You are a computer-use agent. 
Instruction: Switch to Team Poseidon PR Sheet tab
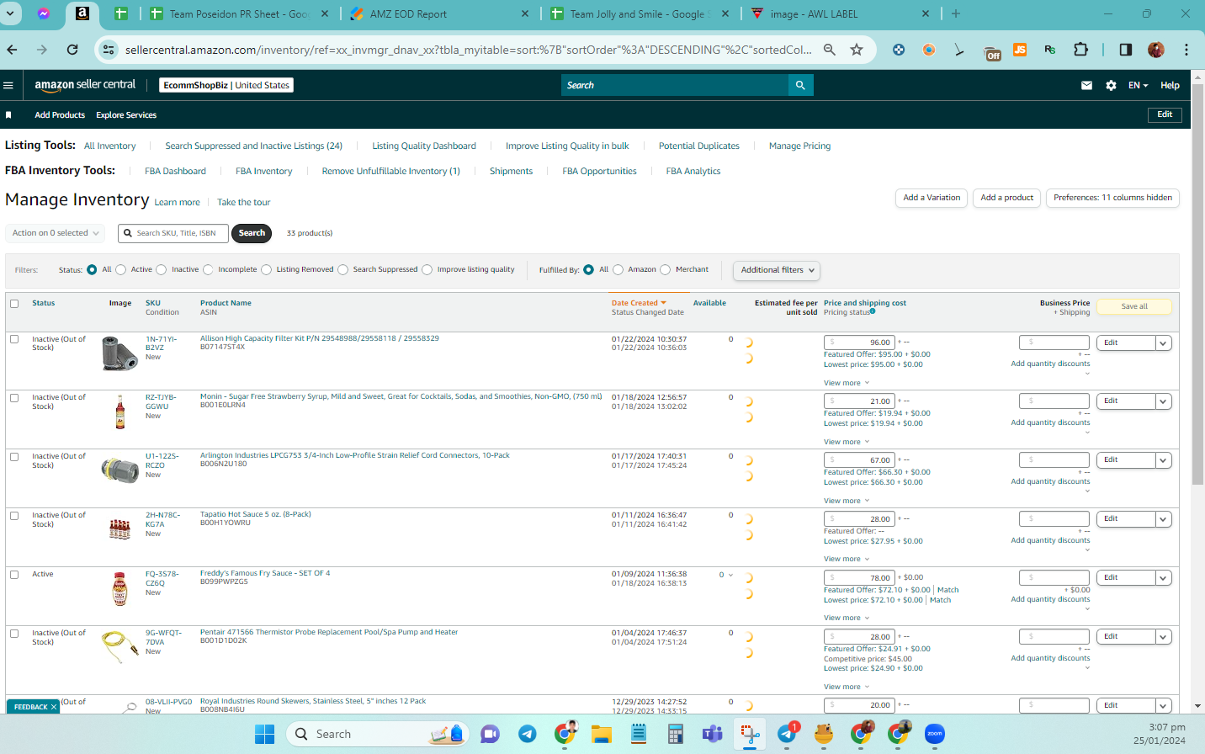239,13
